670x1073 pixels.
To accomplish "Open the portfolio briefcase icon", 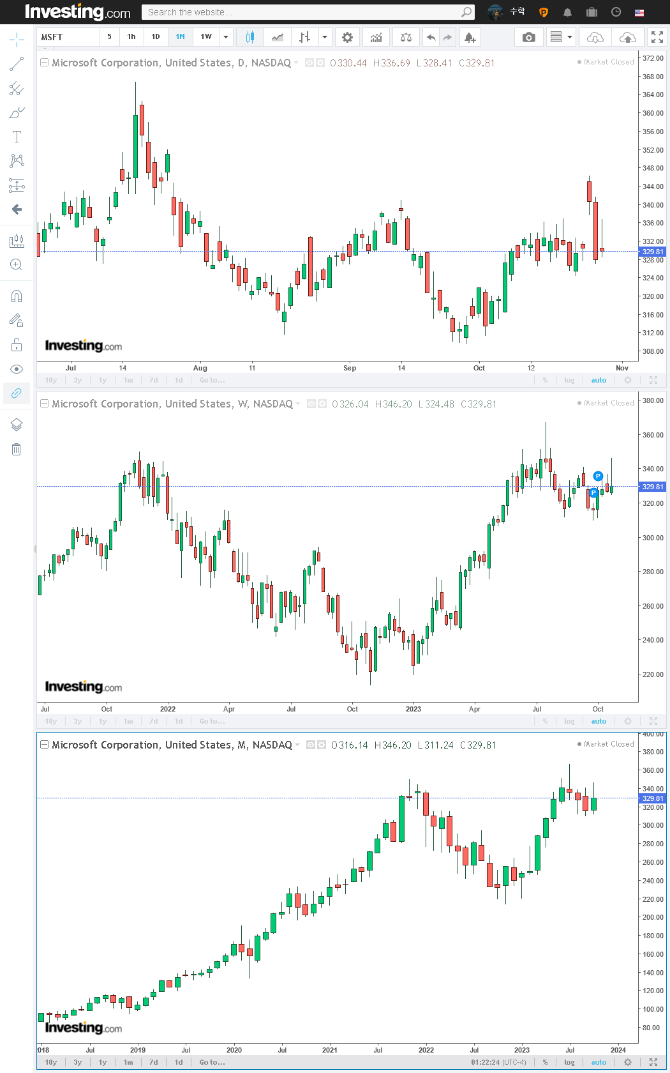I will [x=592, y=12].
